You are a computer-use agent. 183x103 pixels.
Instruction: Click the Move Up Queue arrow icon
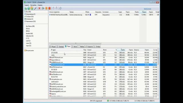coord(53,8)
